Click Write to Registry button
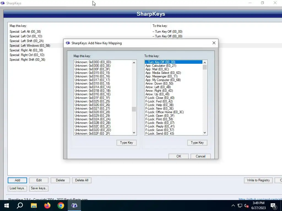The width and height of the screenshot is (282, 211). [258, 180]
